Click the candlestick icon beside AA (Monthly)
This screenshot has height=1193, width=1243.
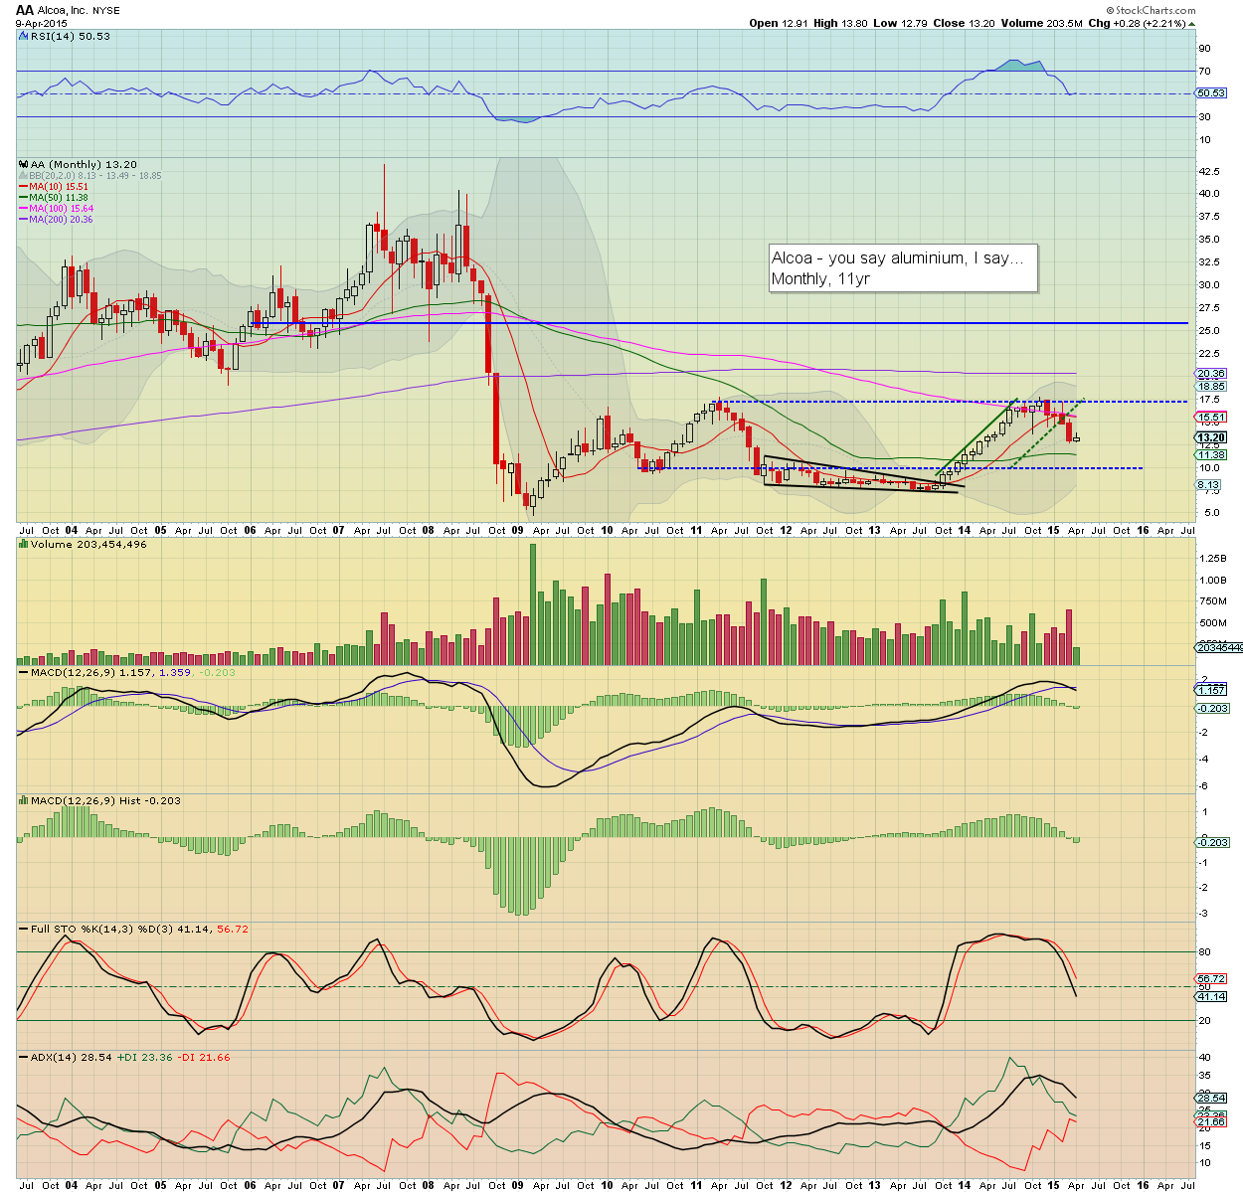[24, 164]
